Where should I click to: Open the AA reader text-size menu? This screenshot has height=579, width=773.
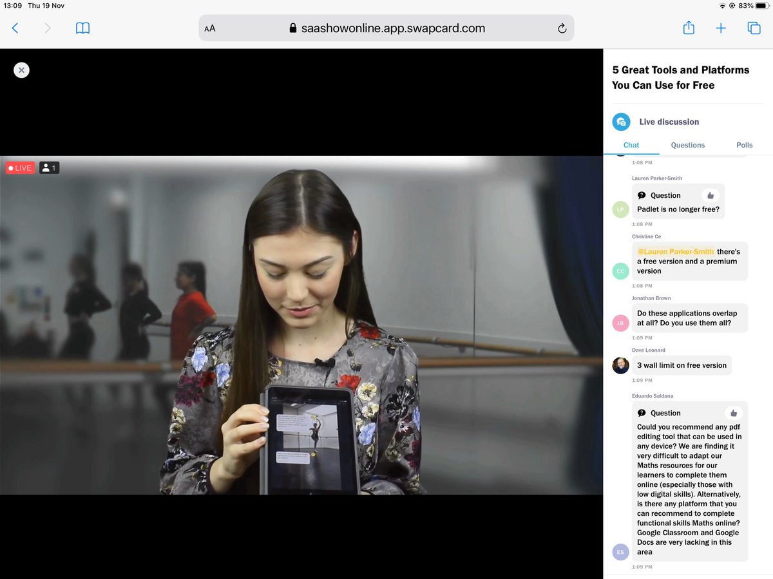210,28
